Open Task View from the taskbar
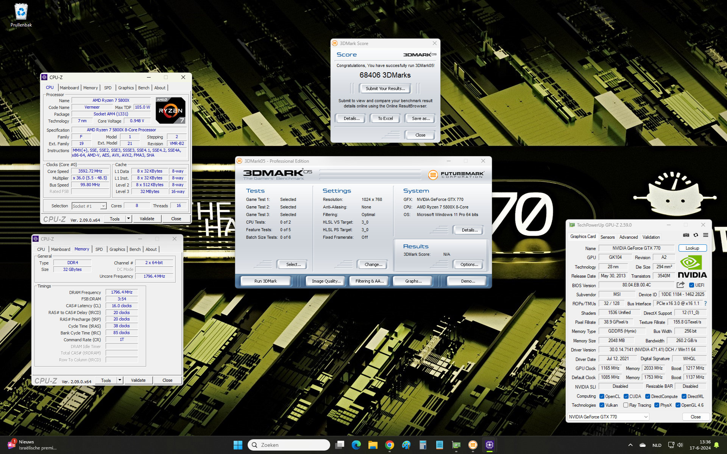The image size is (727, 454). pyautogui.click(x=340, y=445)
